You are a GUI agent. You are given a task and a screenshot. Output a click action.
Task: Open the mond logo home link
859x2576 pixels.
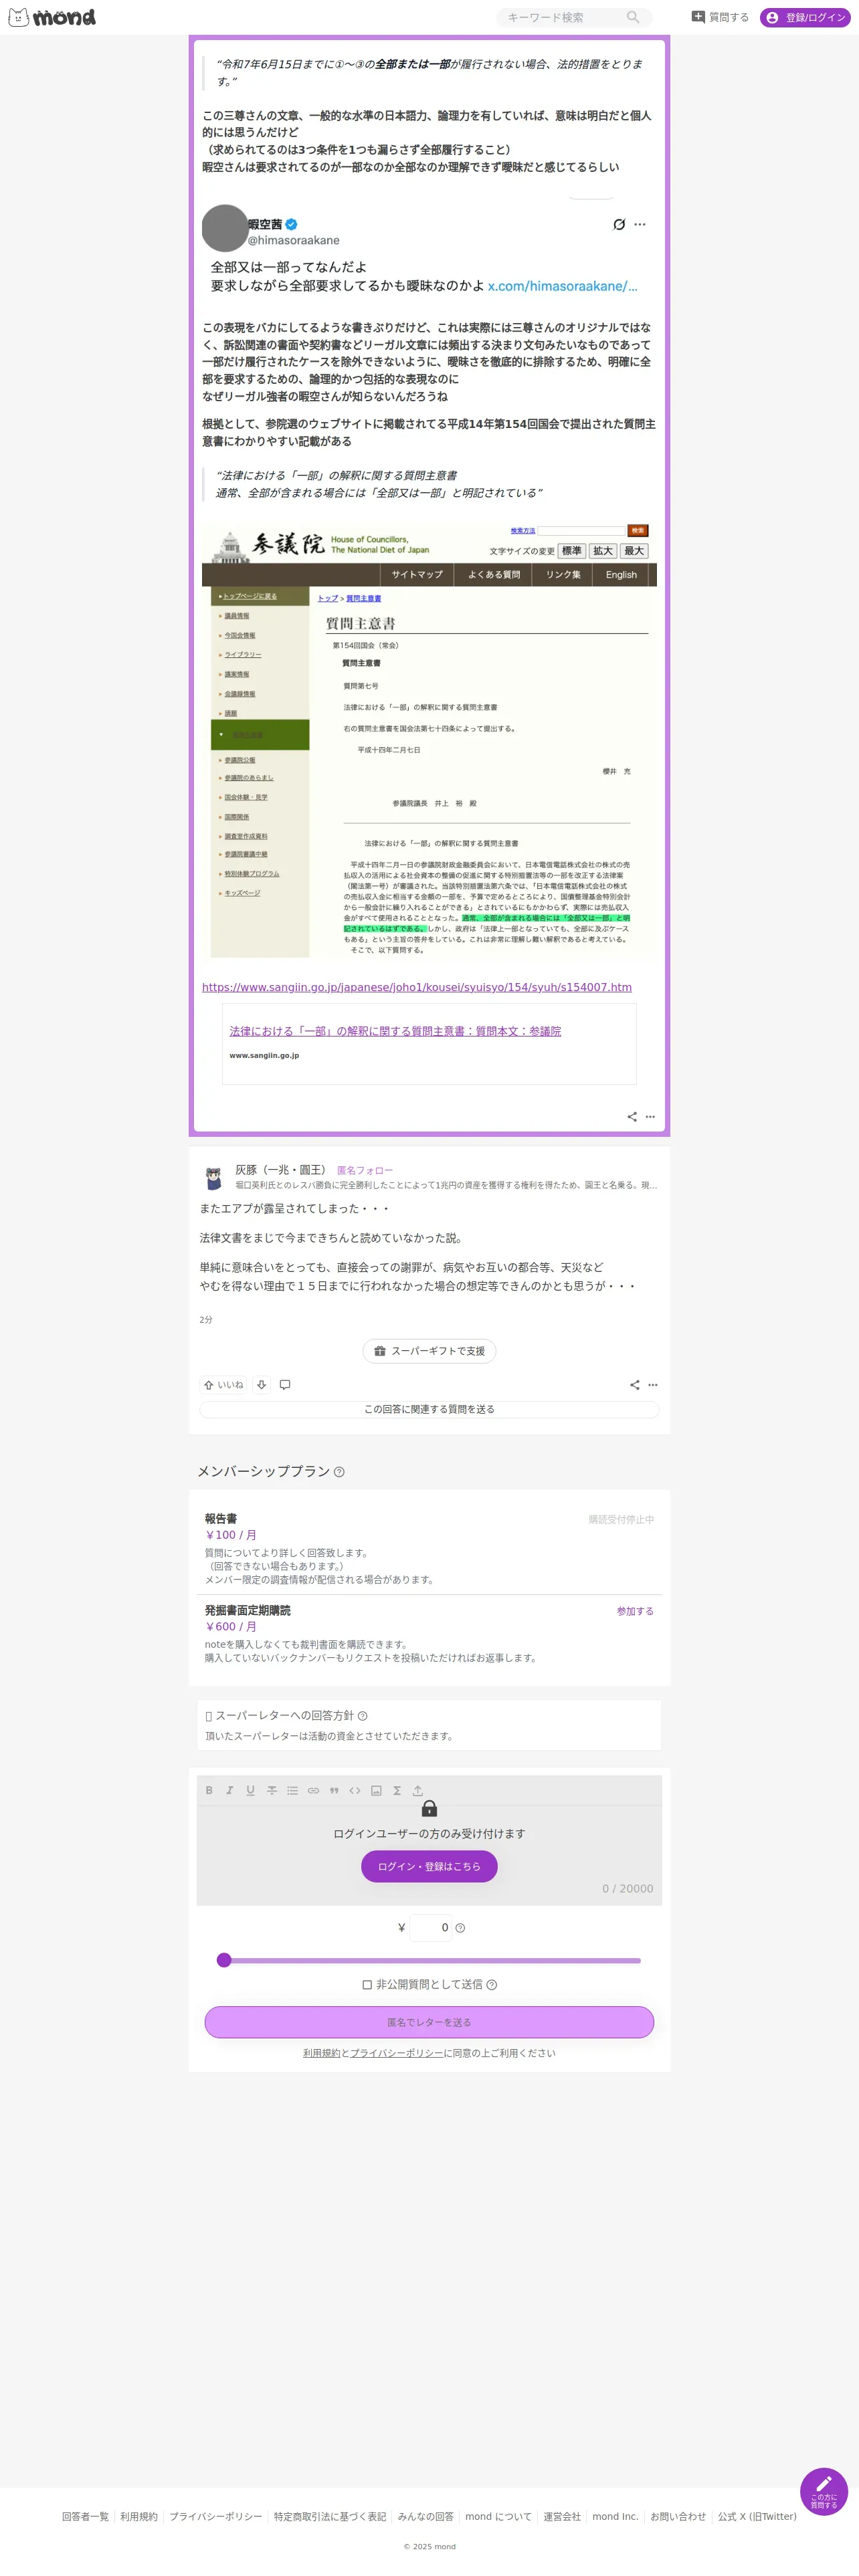(x=52, y=17)
